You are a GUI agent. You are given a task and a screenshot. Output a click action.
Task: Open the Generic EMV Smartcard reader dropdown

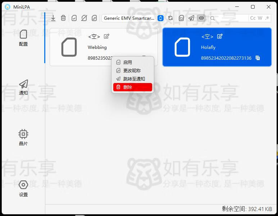pos(133,18)
